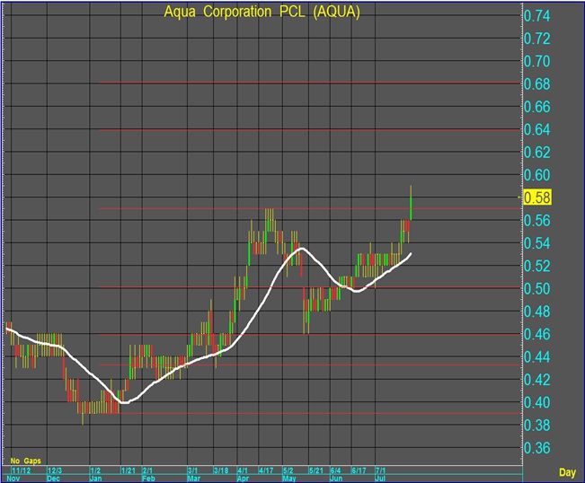
Task: Click the Jul month label
Action: tap(380, 479)
